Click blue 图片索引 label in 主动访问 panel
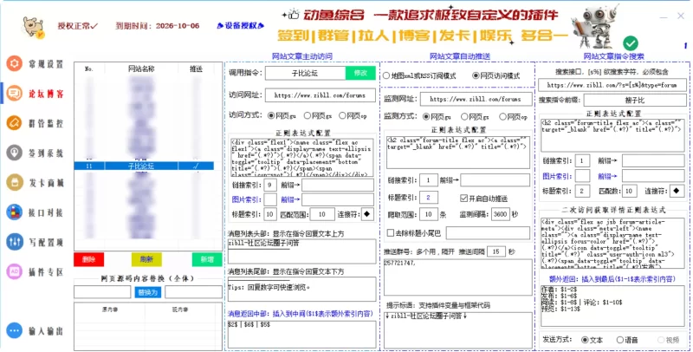693x352 pixels. click(247, 199)
